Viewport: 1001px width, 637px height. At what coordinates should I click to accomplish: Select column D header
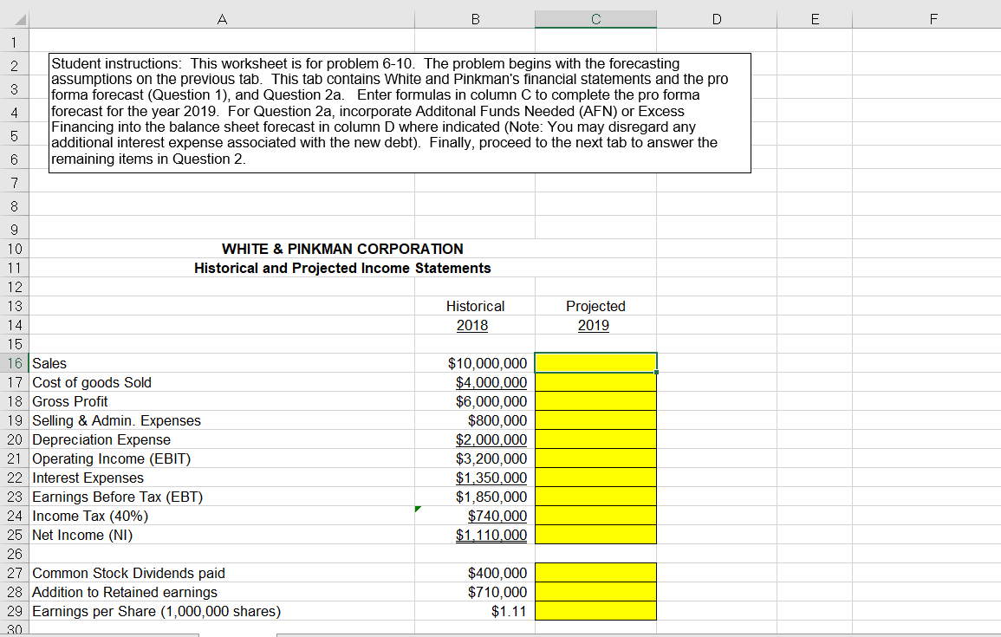point(716,19)
